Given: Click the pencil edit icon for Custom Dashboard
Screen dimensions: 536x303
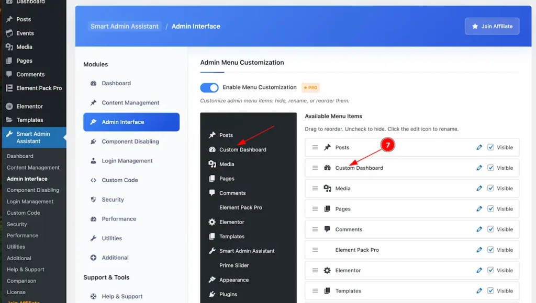Looking at the screenshot, I should click(x=479, y=168).
